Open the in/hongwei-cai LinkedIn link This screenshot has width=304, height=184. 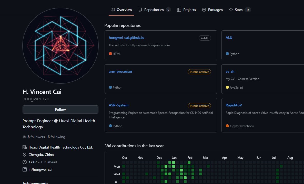pos(40,169)
